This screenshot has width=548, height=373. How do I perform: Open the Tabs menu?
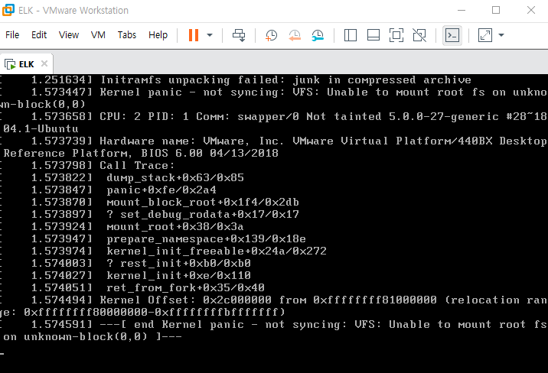click(x=126, y=35)
